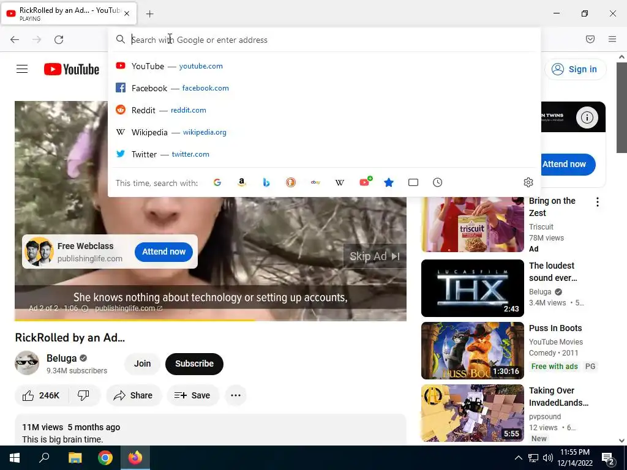Open the volume control in system tray

coord(548,458)
